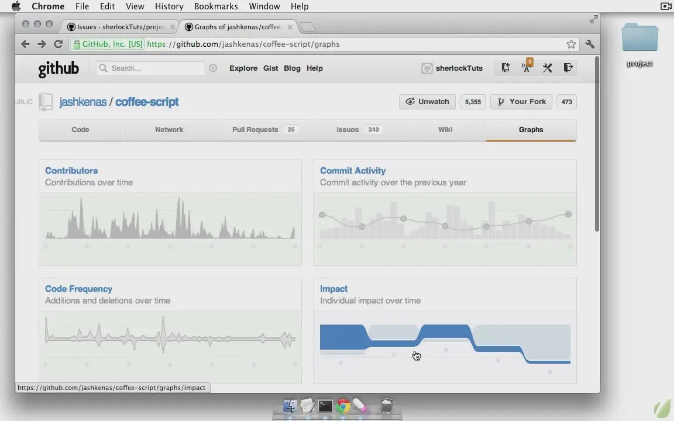Open Terminal in the Dock

pyautogui.click(x=325, y=406)
